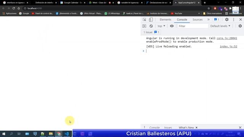Toggle the device toolbar icon
This screenshot has height=137, width=244.
151,19
